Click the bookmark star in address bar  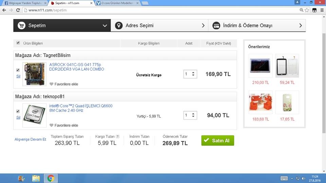tap(307, 10)
